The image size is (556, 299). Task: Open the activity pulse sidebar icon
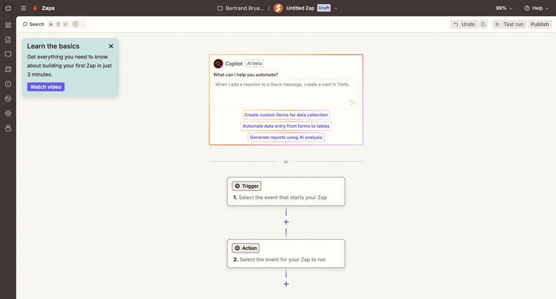coord(8,99)
